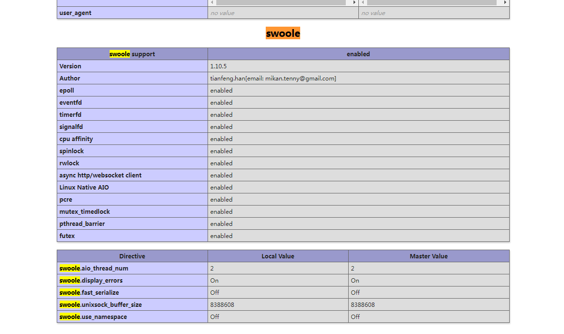Click the swoole.fast_serialize Off value

[213, 292]
